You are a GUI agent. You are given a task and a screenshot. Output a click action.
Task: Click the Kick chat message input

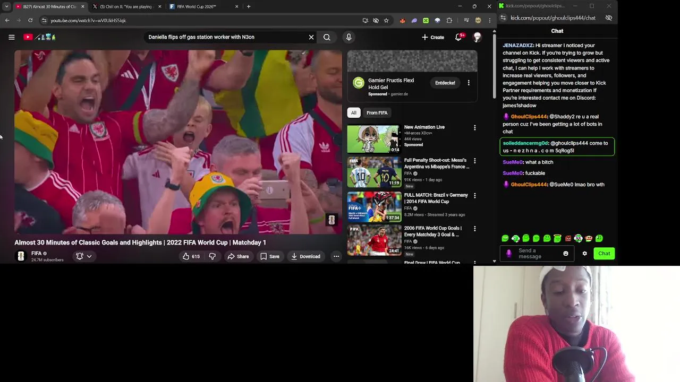(537, 254)
